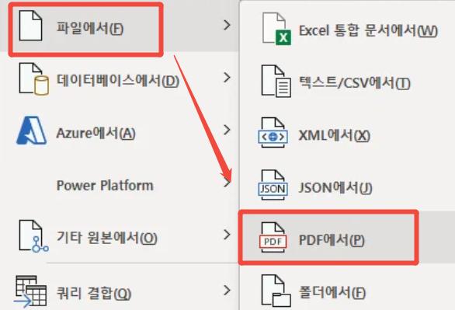Open the 기타 원본에서(O) menu entry
This screenshot has width=455, height=310.
tap(119, 235)
